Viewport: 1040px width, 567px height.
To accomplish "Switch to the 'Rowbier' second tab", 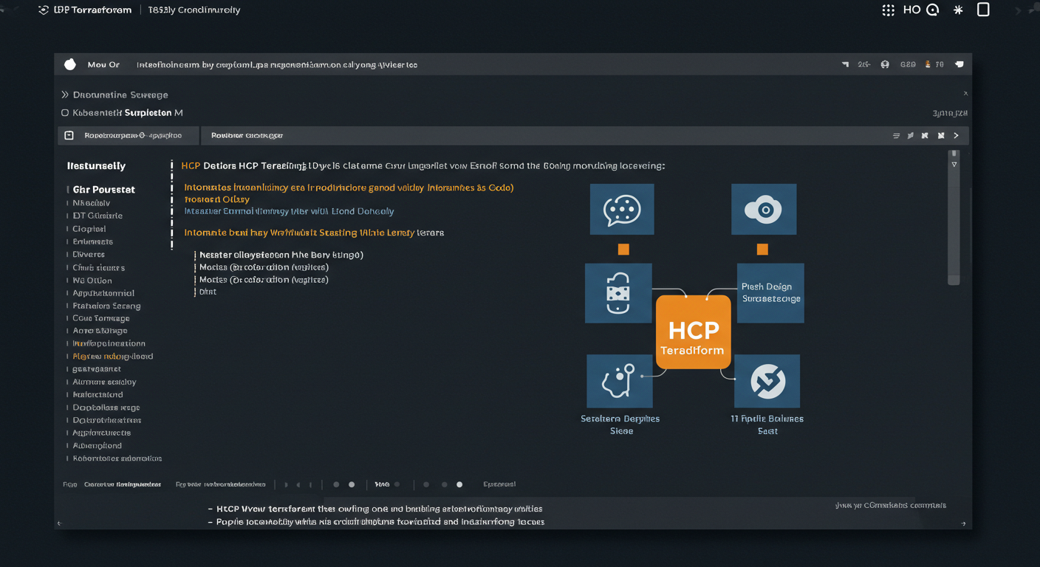I will coord(247,136).
